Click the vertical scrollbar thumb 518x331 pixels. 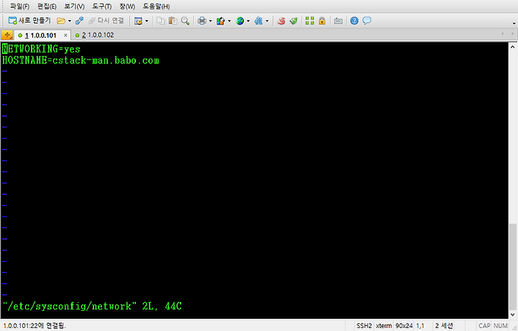512,267
